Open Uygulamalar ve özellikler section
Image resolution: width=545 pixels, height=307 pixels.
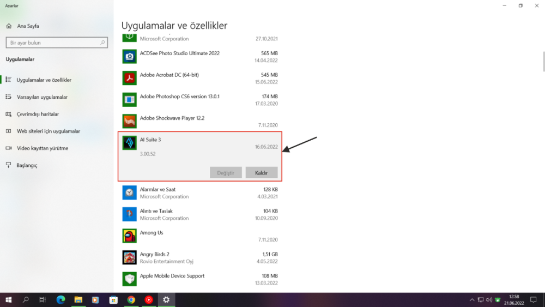pyautogui.click(x=57, y=80)
